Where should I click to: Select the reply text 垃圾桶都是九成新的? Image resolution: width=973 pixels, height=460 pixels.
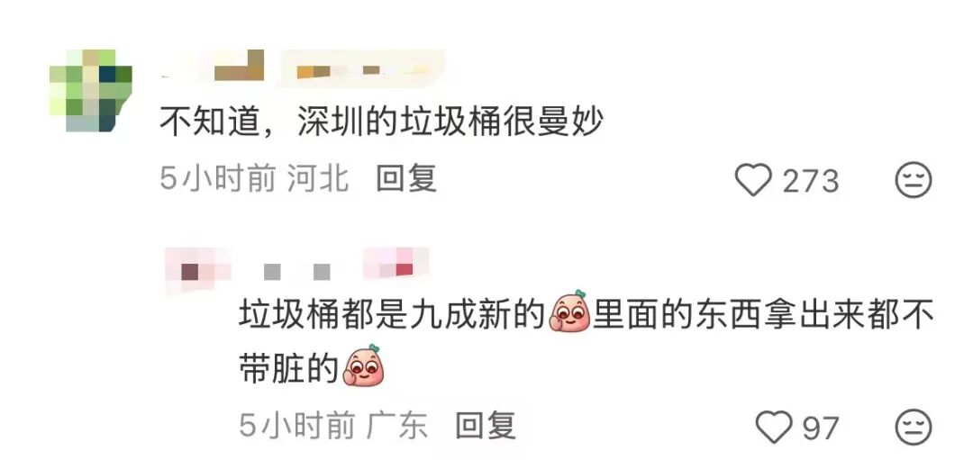click(x=392, y=315)
